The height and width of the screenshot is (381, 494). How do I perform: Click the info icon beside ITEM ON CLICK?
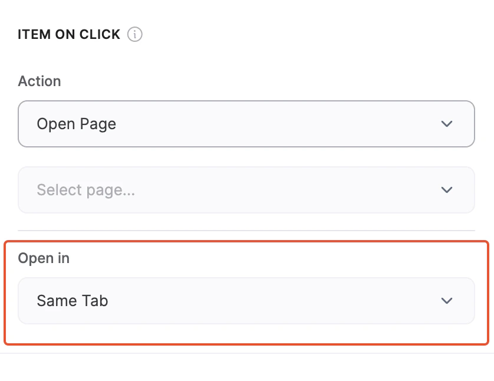point(135,34)
